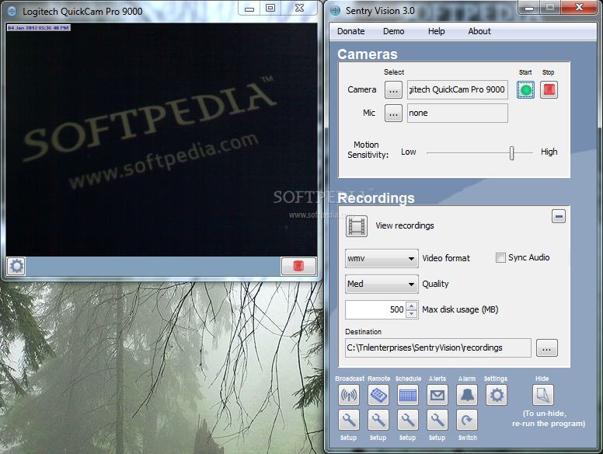Viewport: 603px width, 454px height.
Task: Click the "View recordings" label
Action: pyautogui.click(x=405, y=226)
